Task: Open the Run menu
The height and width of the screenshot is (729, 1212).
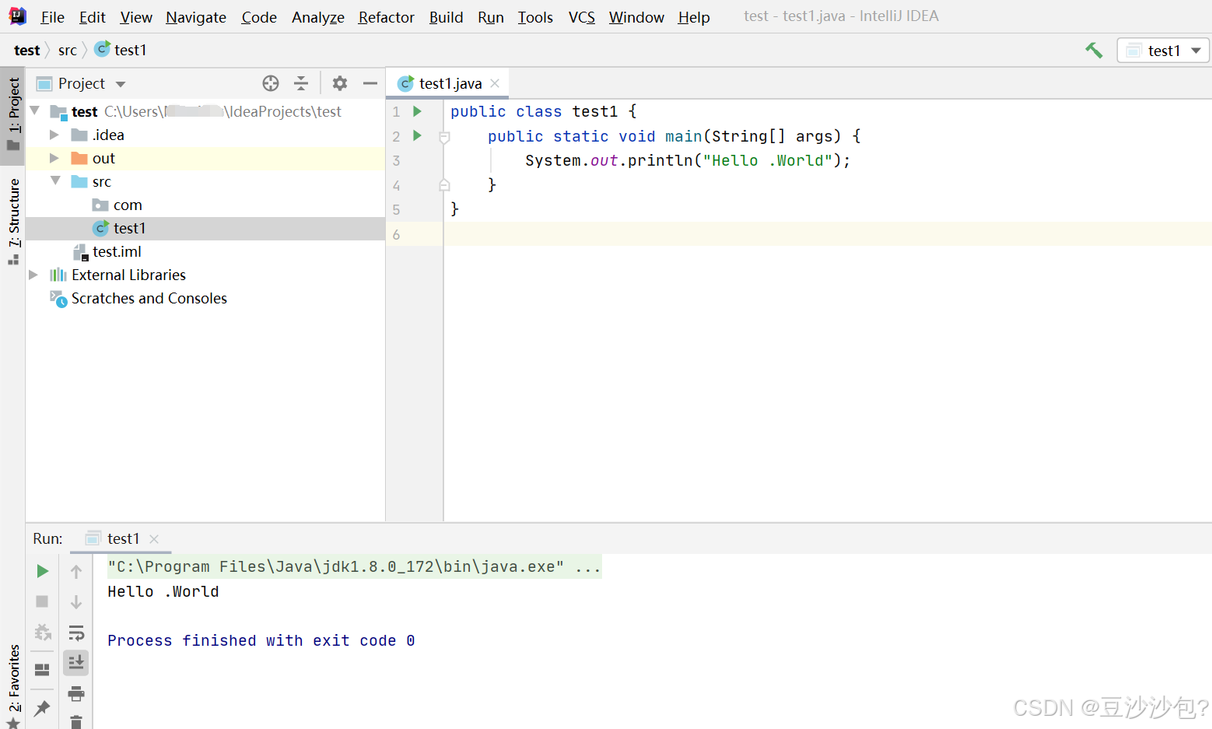Action: (x=491, y=17)
